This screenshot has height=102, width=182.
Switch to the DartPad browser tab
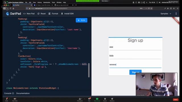pos(22,5)
